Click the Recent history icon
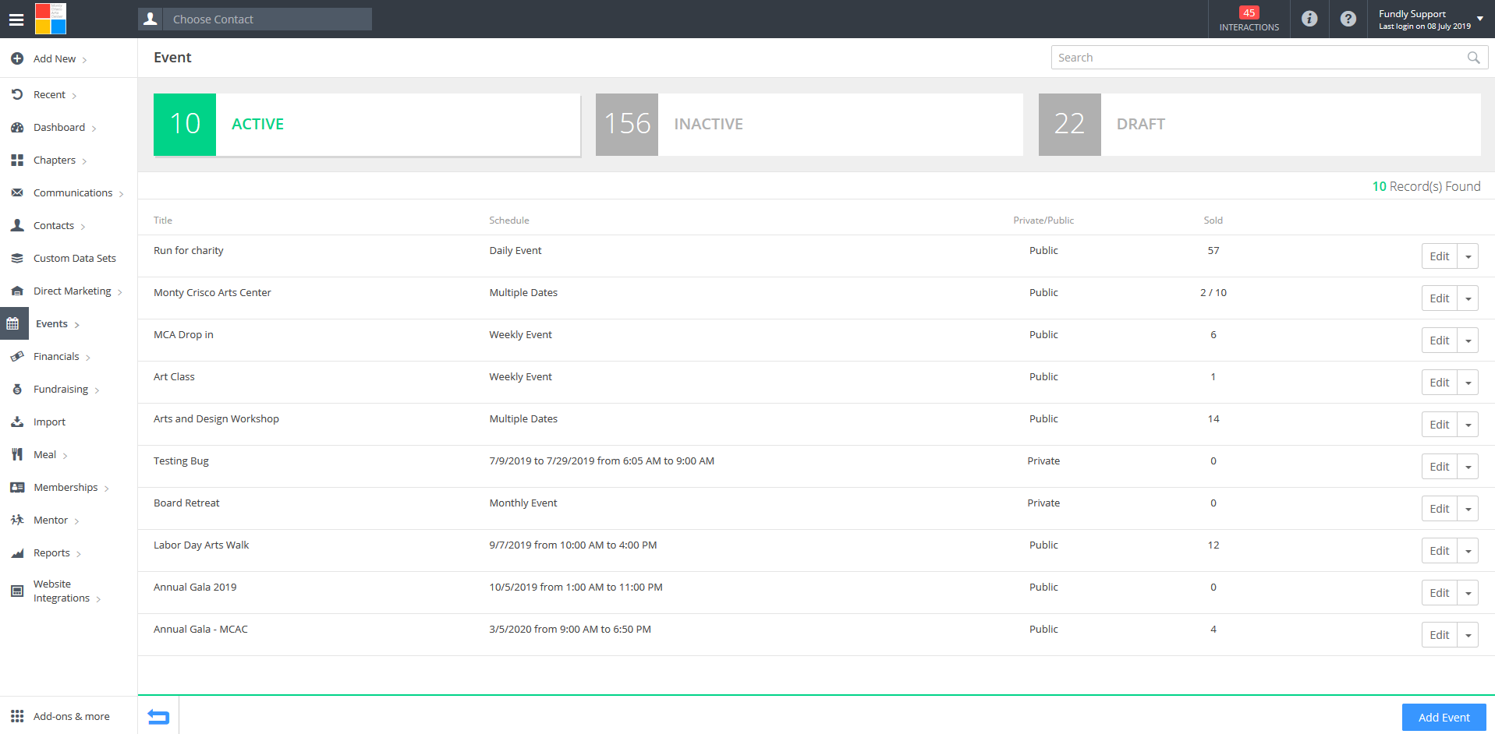Screen dimensions: 1495x734 (x=17, y=94)
